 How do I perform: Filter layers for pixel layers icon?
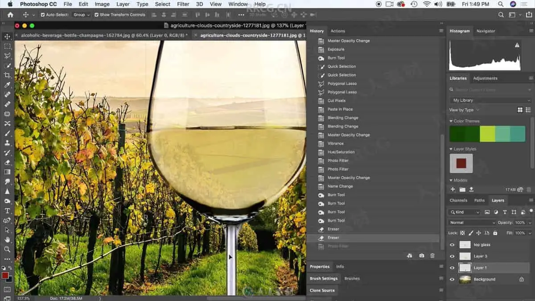pyautogui.click(x=487, y=212)
